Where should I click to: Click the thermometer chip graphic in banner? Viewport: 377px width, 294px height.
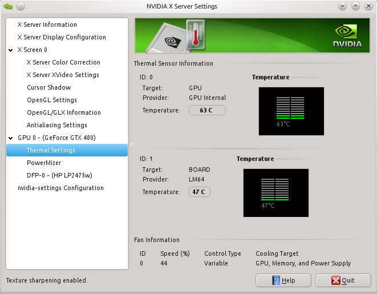pyautogui.click(x=176, y=36)
